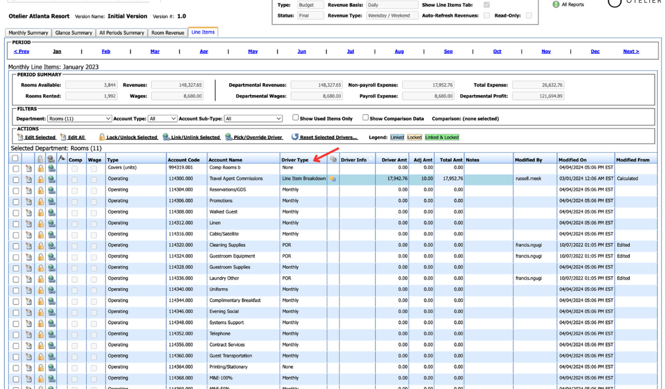Toggle select-all checkbox in table header
This screenshot has height=389, width=665.
(x=15, y=158)
